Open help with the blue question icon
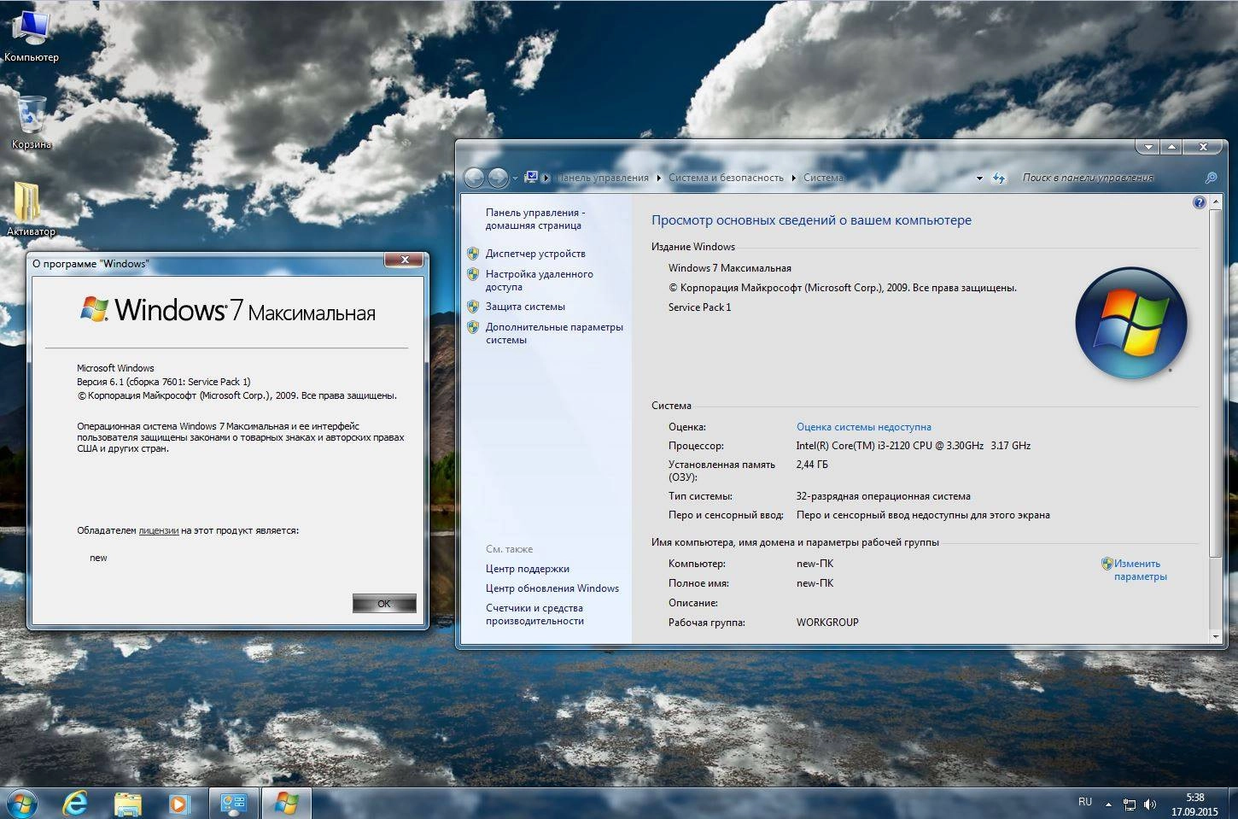 click(x=1199, y=202)
